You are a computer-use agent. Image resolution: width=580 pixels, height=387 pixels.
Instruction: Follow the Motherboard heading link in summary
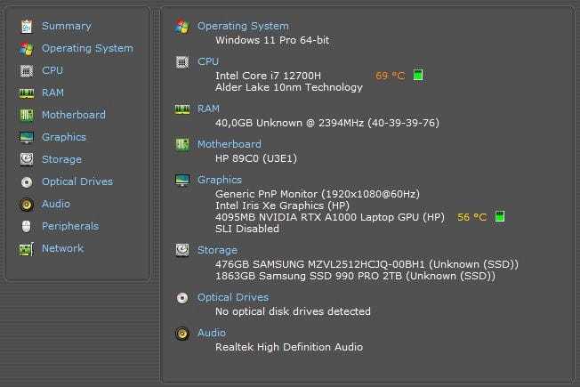[x=230, y=144]
